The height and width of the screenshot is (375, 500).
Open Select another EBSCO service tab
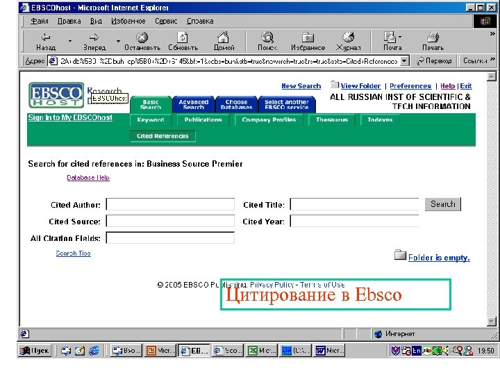[287, 104]
